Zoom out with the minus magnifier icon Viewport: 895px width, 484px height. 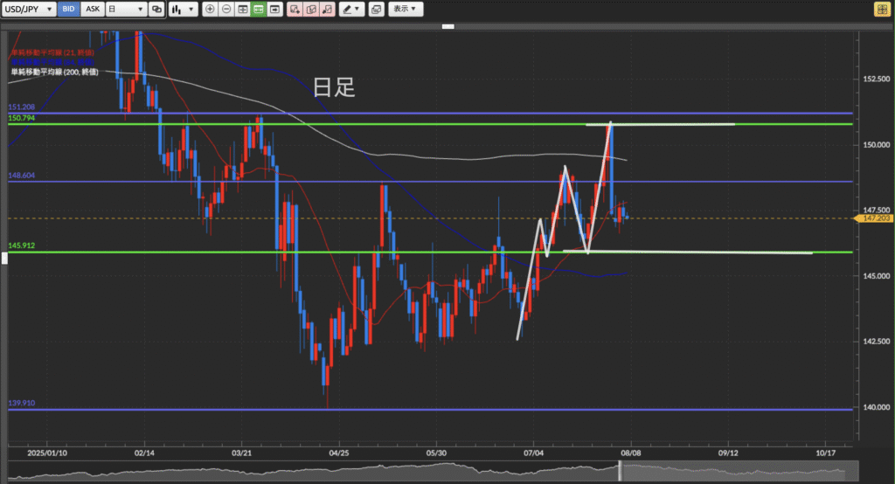click(226, 9)
